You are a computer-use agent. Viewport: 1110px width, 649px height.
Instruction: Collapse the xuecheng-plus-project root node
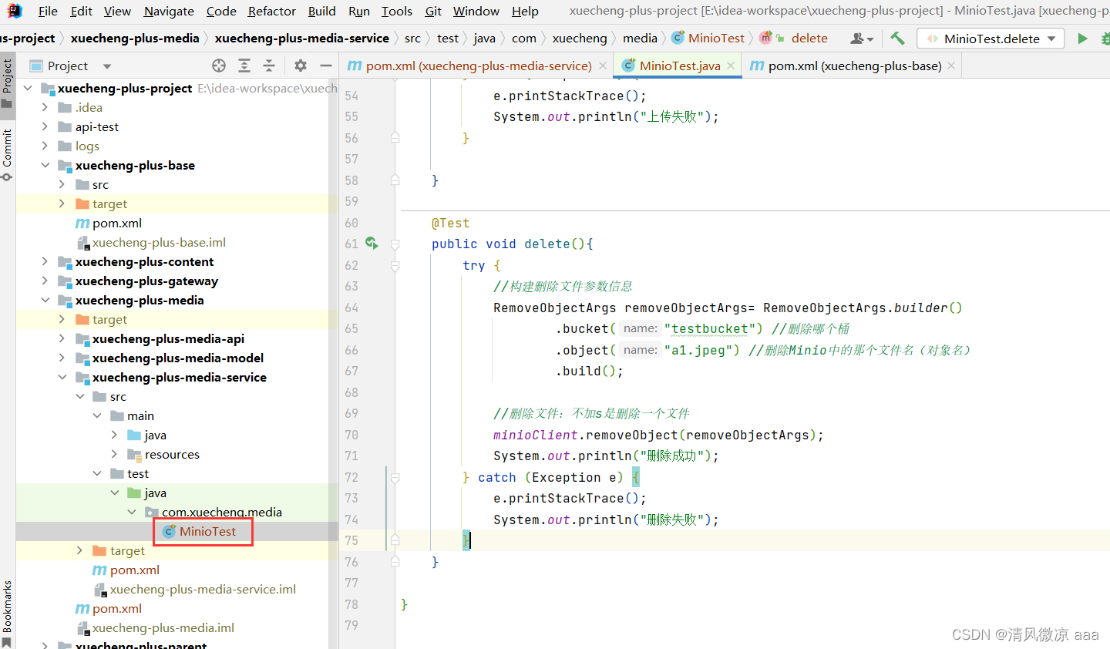[28, 88]
